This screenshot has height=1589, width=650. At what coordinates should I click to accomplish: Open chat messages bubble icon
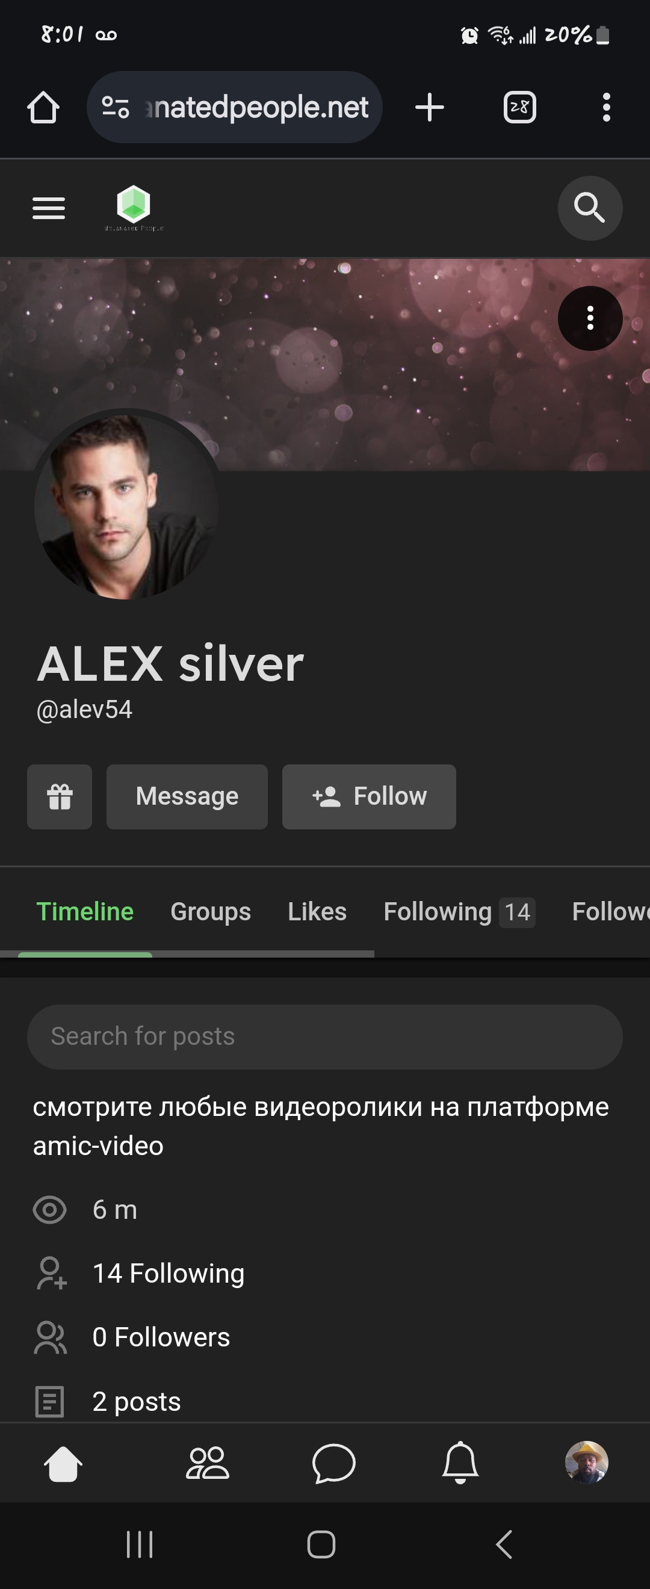coord(333,1463)
